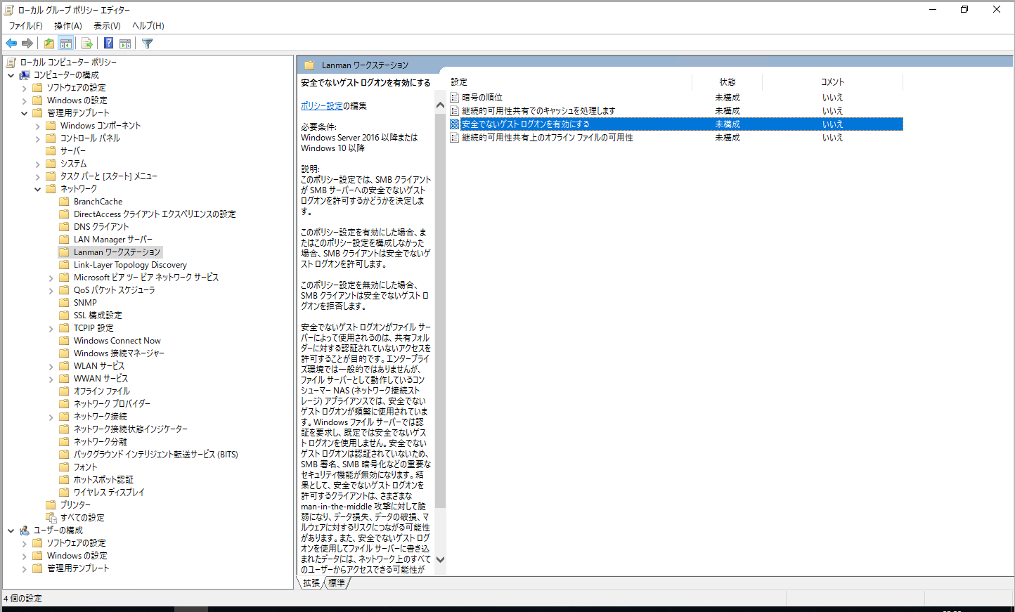Click 未構成 status in 暗号の順位 row

728,97
